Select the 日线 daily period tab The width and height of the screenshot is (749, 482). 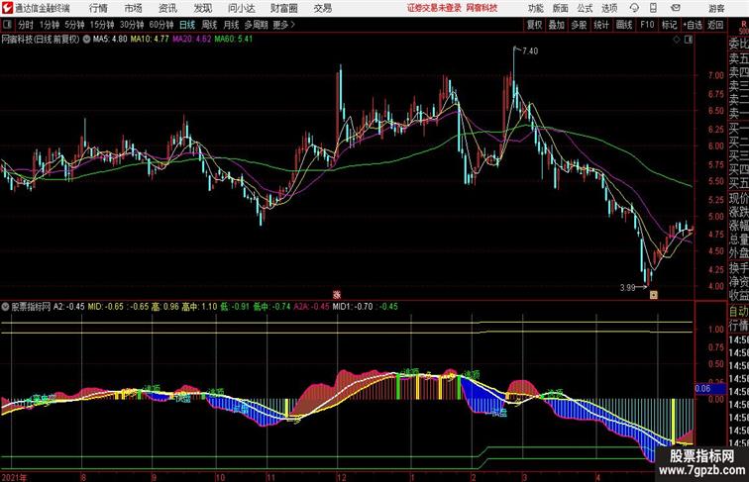[x=187, y=25]
